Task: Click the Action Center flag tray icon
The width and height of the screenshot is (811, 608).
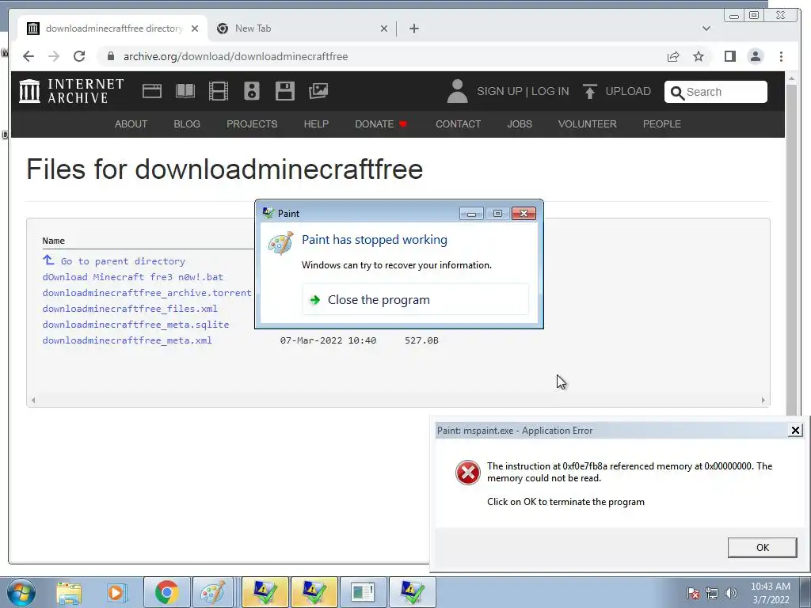Action: (x=692, y=593)
